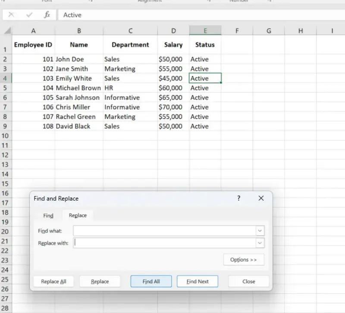This screenshot has height=313, width=345.
Task: Select the Jane Smith cell
Action: tap(79, 69)
